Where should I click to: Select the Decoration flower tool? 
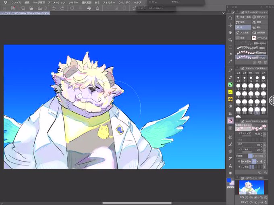coord(230,121)
